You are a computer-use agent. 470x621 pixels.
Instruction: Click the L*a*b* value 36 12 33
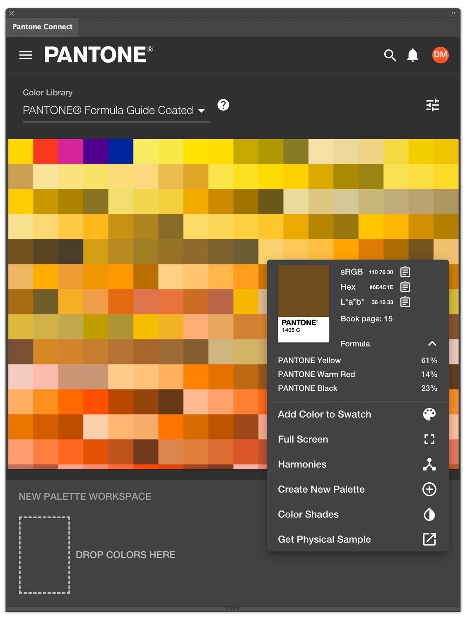(382, 302)
